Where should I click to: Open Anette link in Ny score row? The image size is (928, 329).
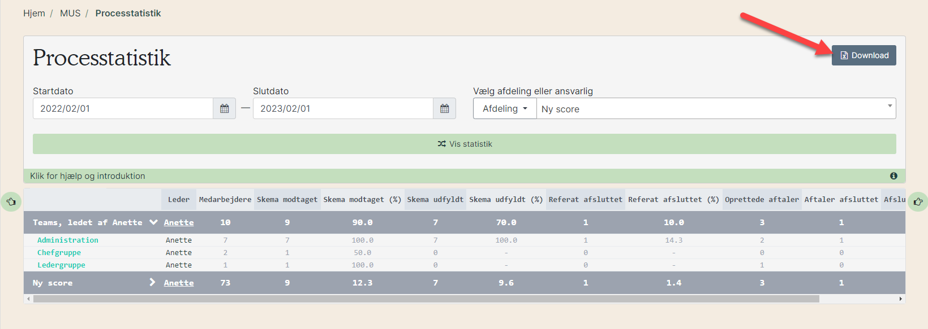pos(179,283)
